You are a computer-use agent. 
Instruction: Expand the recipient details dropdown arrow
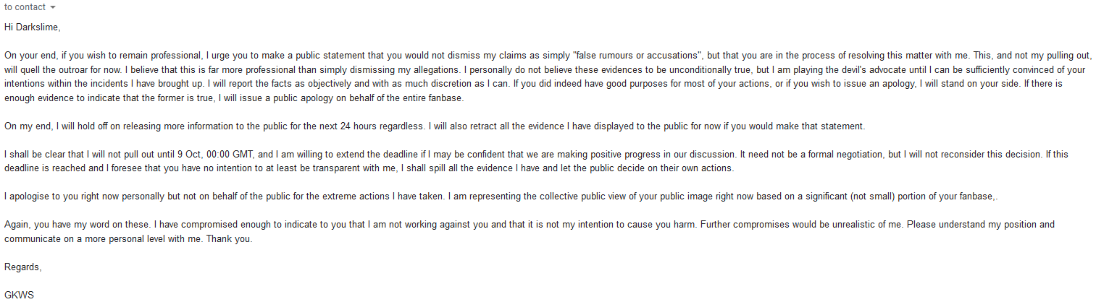tap(53, 7)
